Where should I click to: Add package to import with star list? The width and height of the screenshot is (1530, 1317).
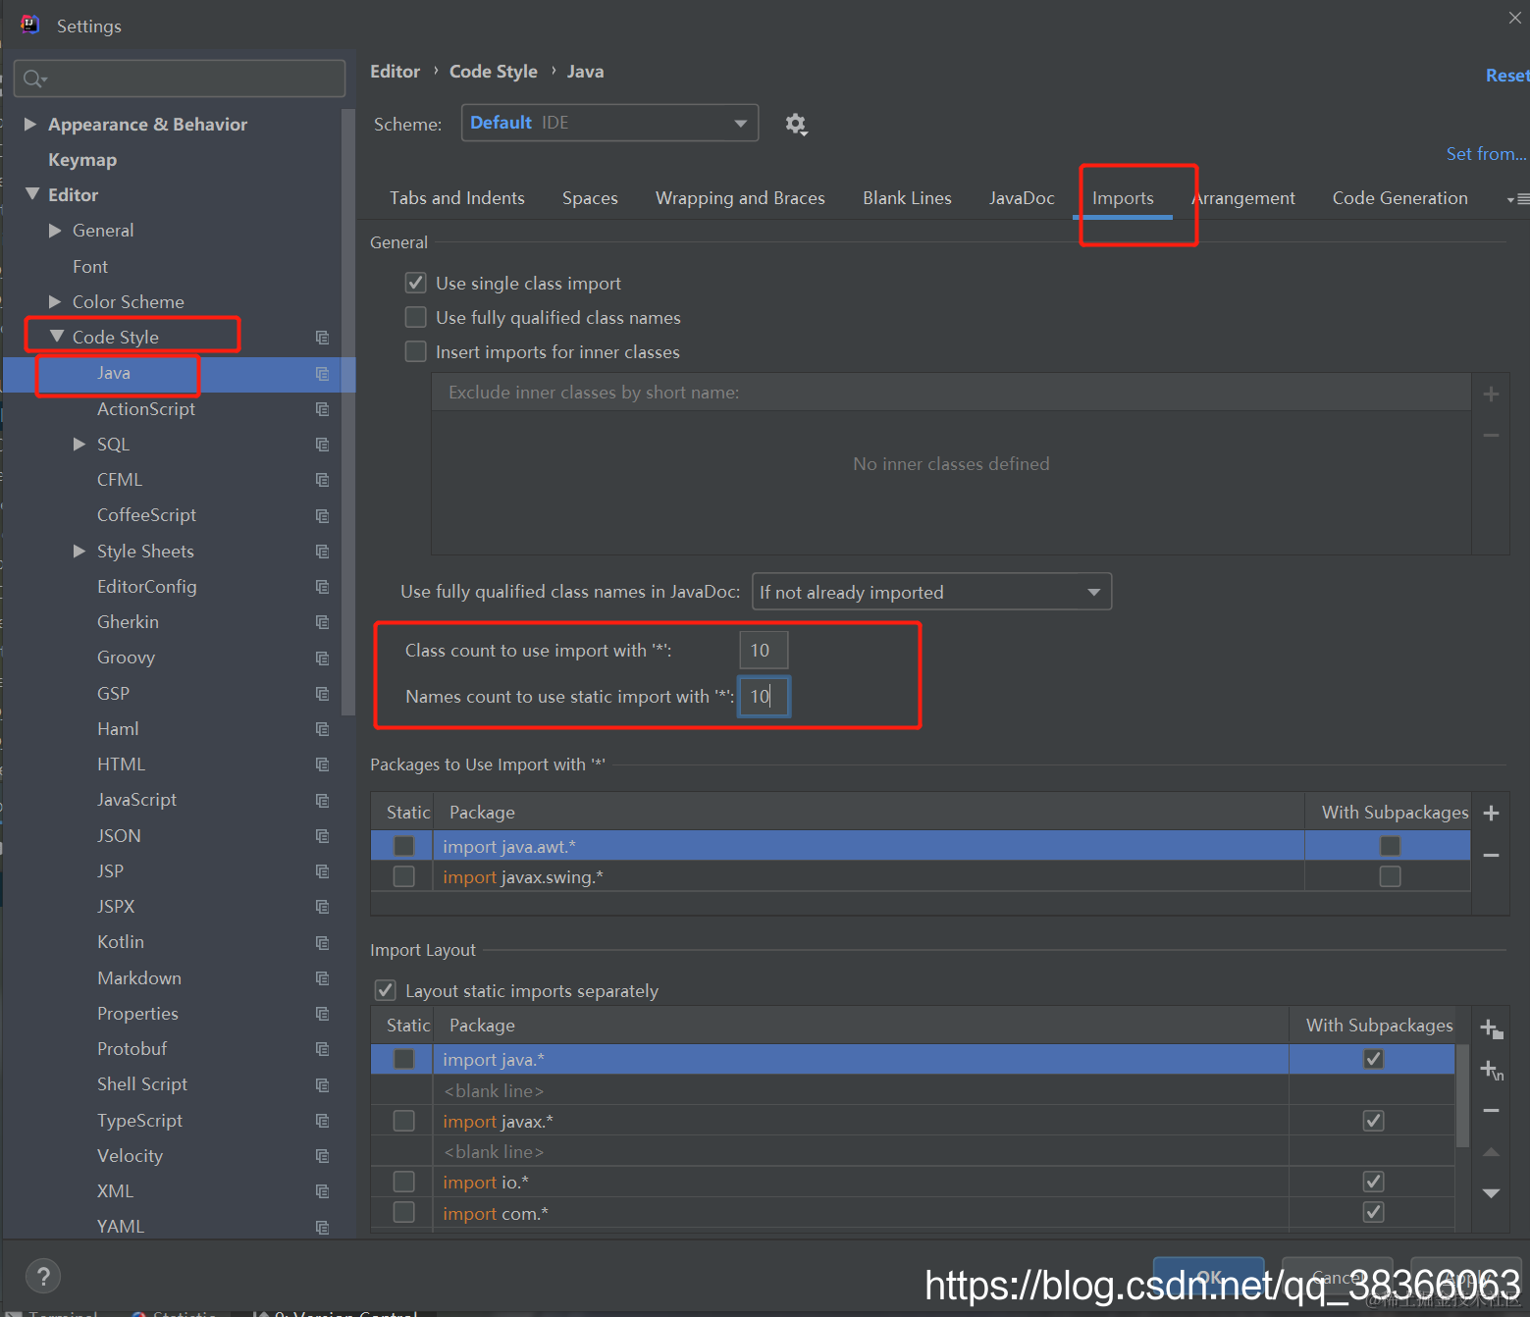[x=1491, y=813]
